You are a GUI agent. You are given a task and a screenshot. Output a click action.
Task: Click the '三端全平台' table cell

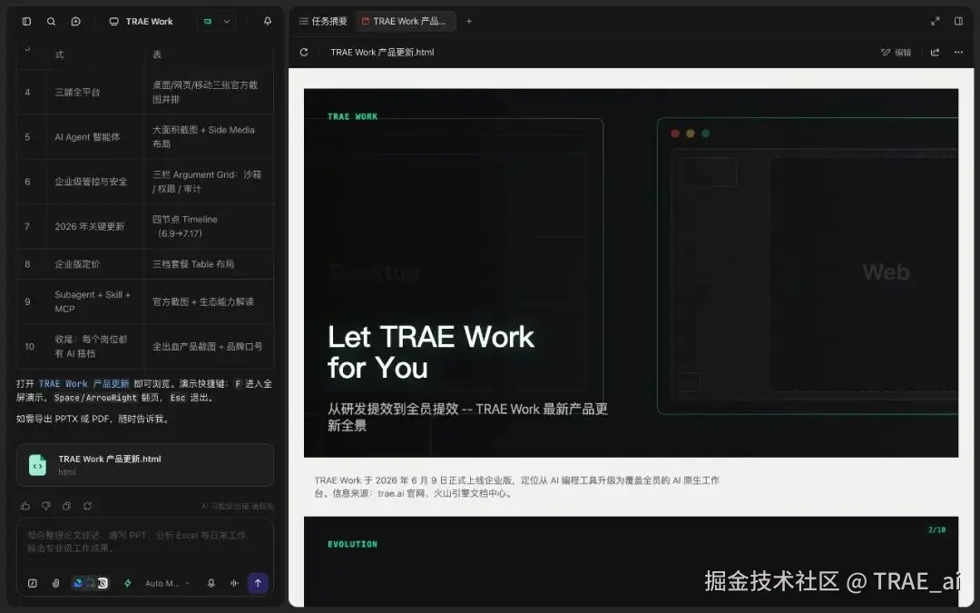pyautogui.click(x=95, y=92)
